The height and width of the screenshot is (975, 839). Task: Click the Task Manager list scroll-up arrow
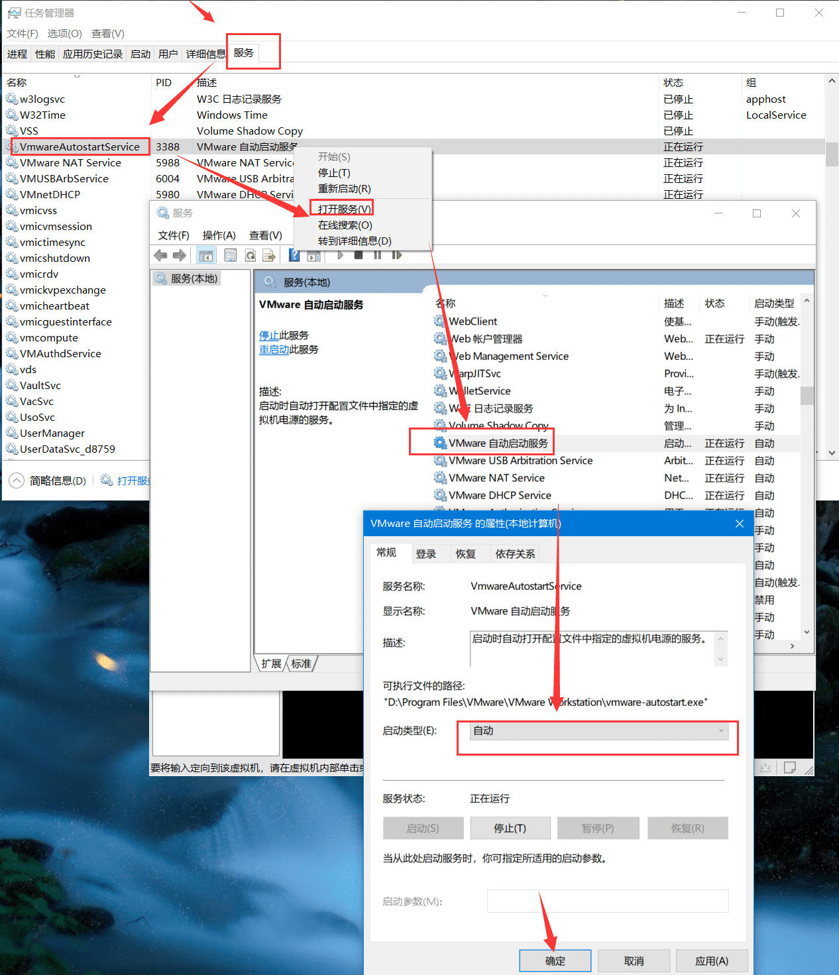point(832,81)
